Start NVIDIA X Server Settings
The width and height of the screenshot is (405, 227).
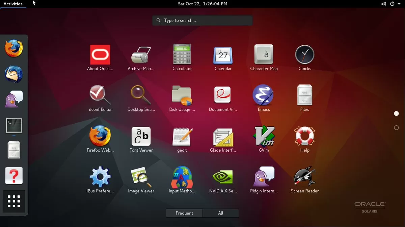[x=223, y=177]
